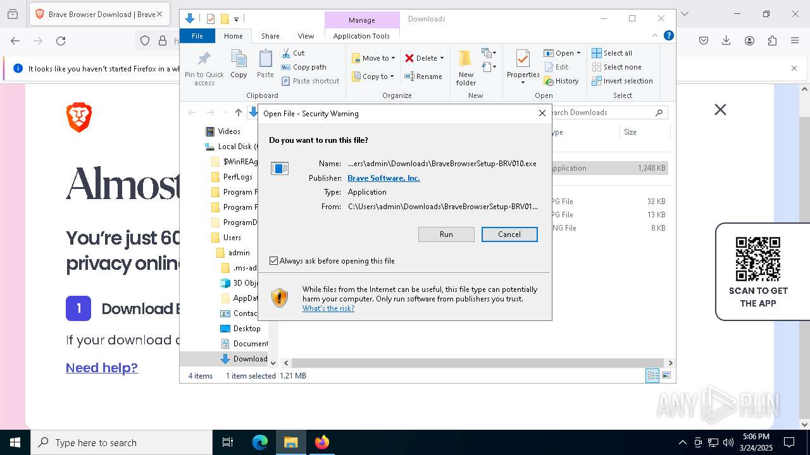Click the Manage contextual tab
Screen dimensions: 810x455
coord(362,20)
